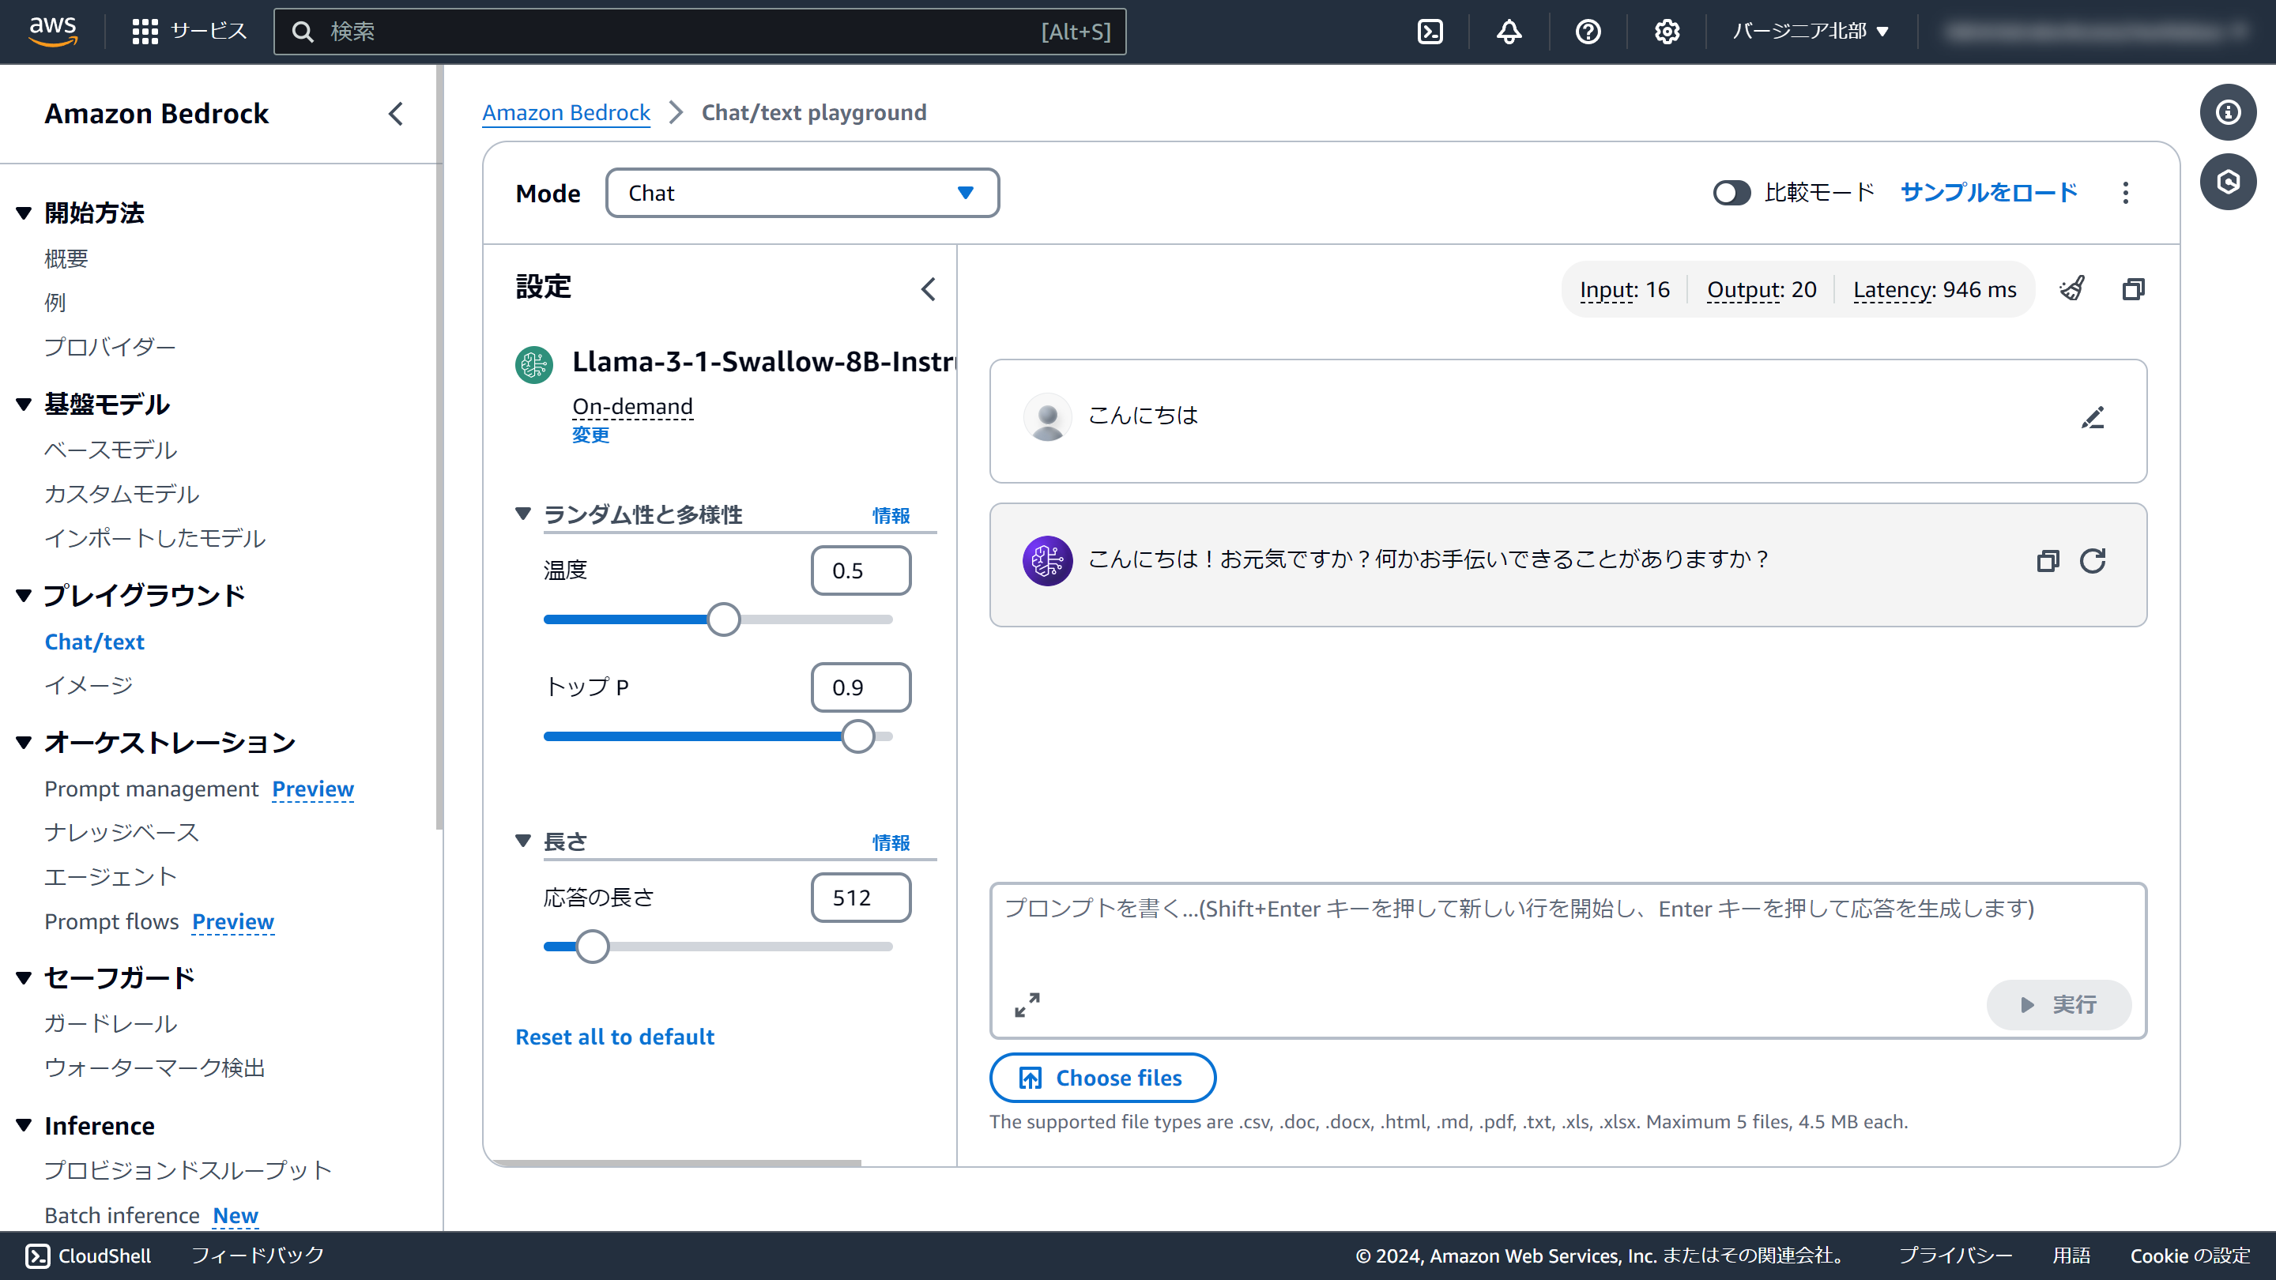The height and width of the screenshot is (1280, 2276).
Task: Copy the assistant response text
Action: [x=2047, y=561]
